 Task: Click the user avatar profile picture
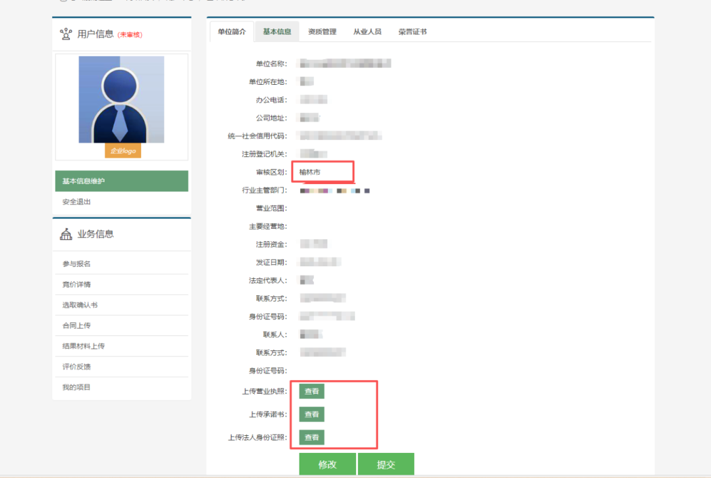(122, 100)
